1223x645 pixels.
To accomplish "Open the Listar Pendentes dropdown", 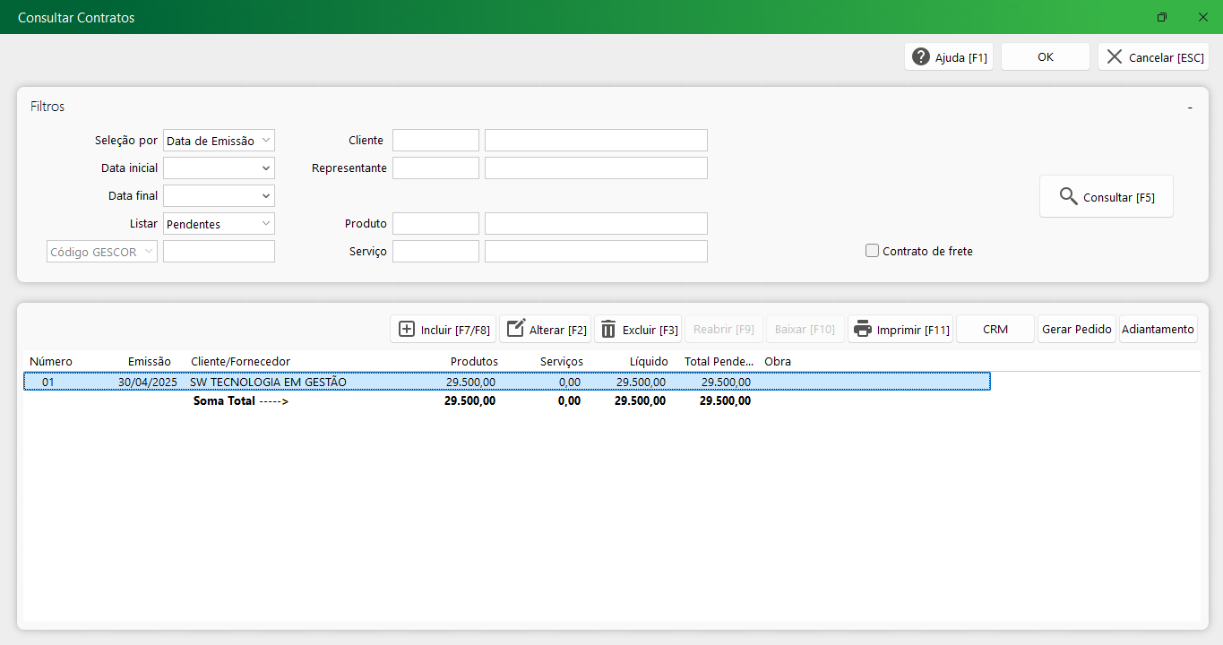I will pos(266,224).
